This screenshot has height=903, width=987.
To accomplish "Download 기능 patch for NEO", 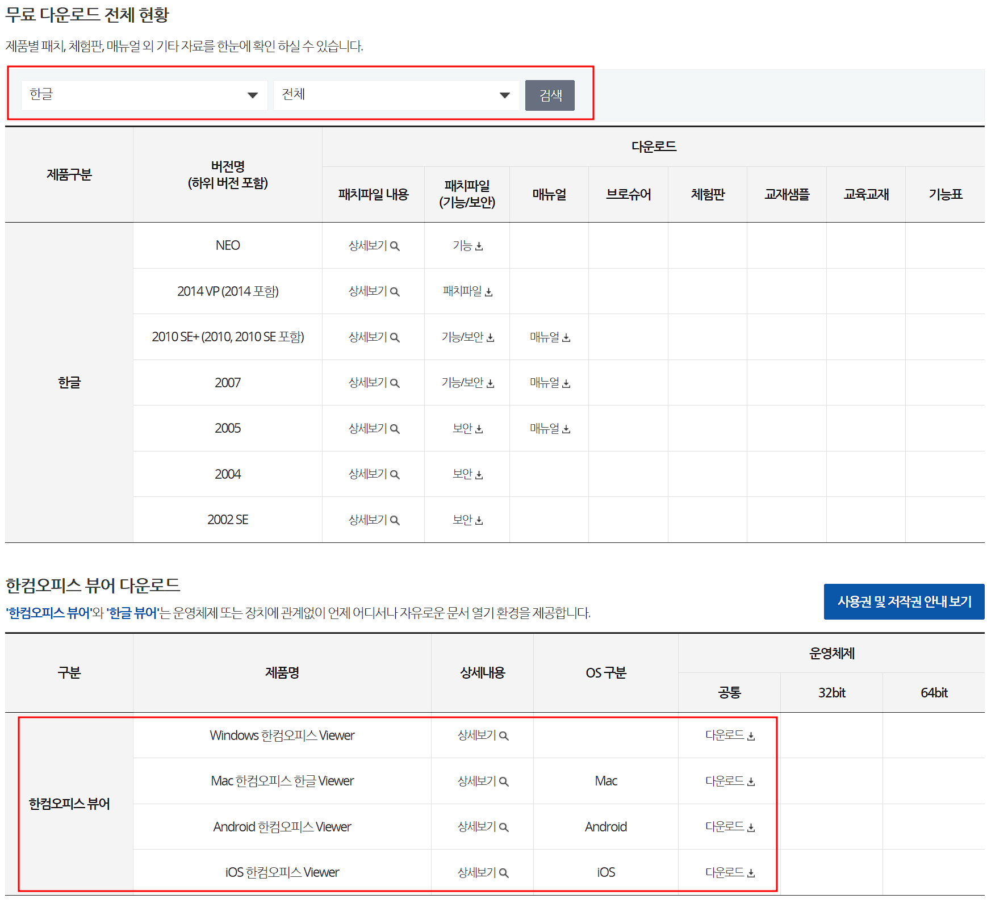I will coord(467,245).
